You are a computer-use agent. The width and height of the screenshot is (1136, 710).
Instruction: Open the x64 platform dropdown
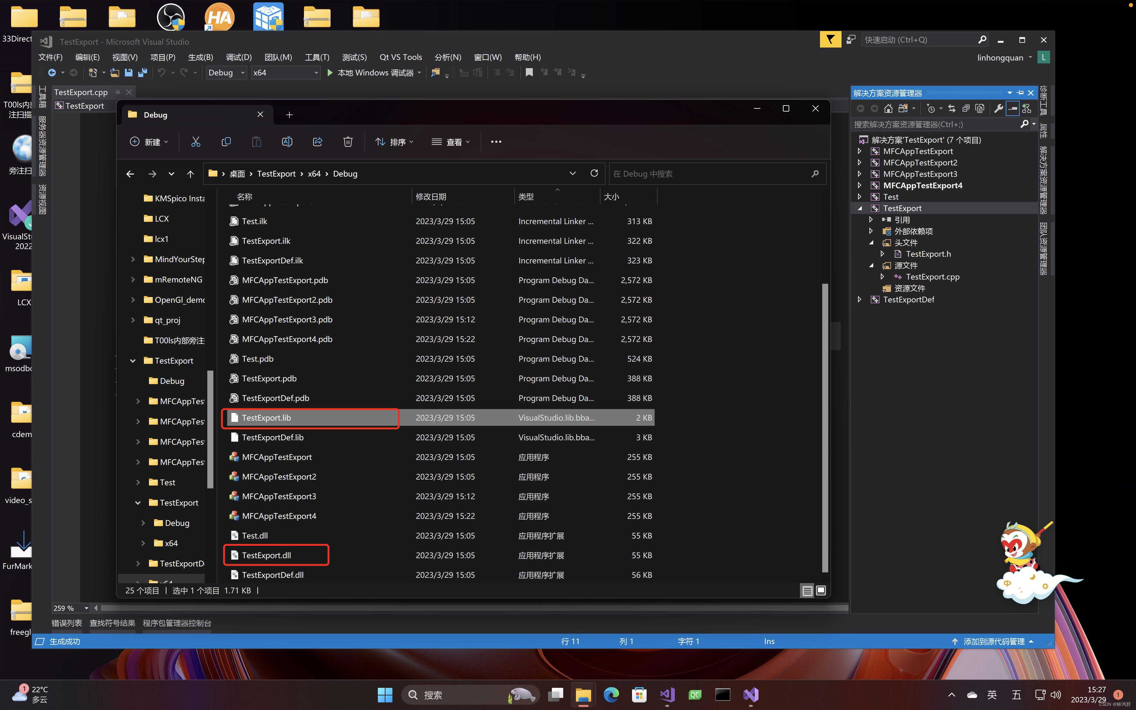285,72
